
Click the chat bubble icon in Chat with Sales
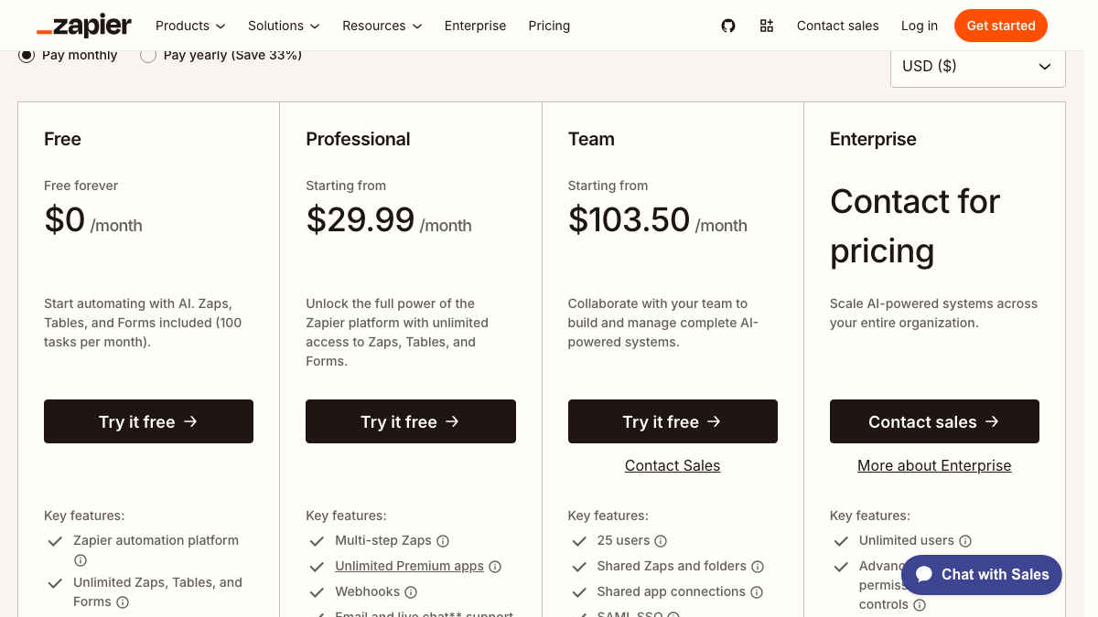coord(924,575)
